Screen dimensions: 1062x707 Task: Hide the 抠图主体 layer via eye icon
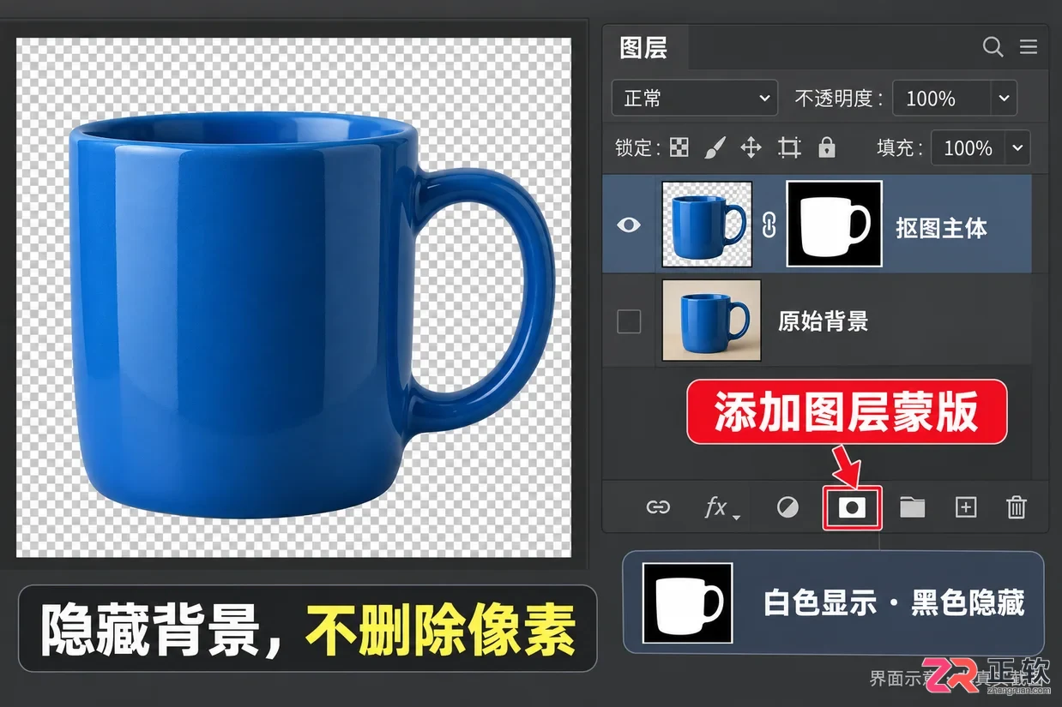tap(630, 225)
